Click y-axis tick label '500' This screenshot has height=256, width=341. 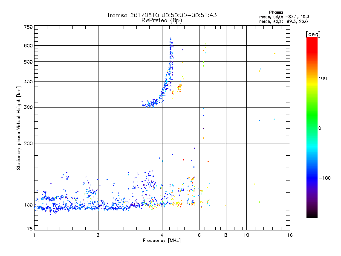(28, 62)
